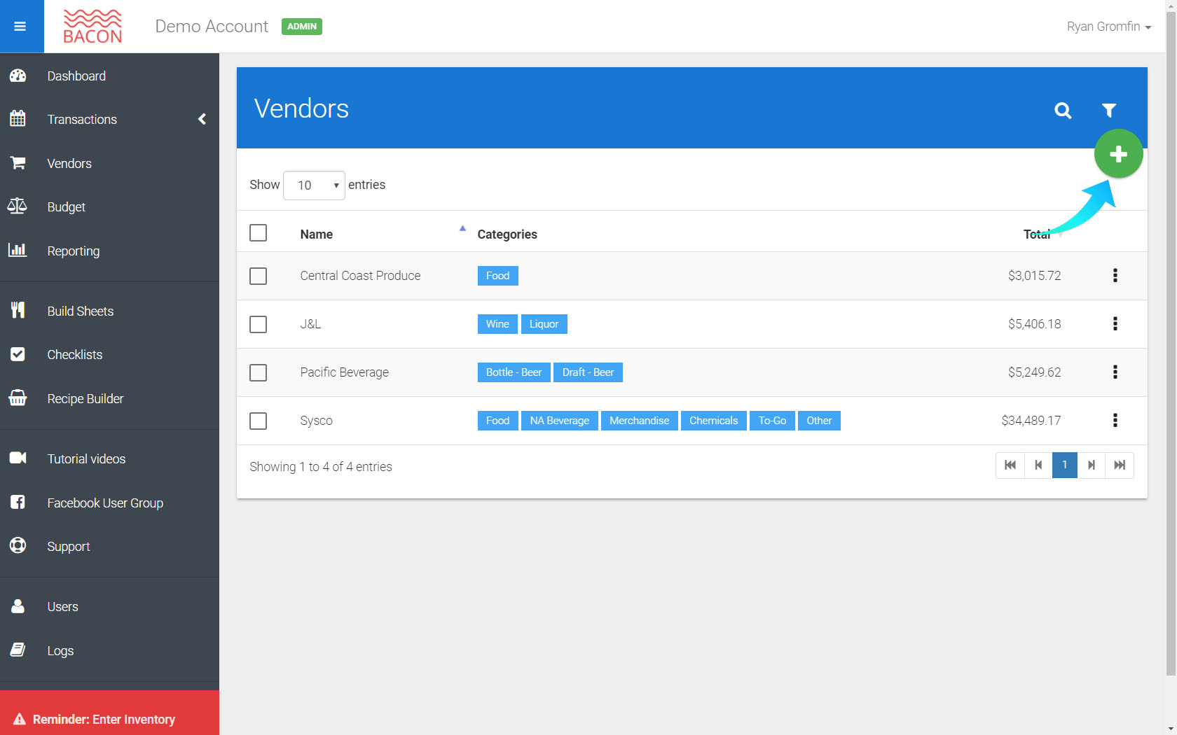Viewport: 1177px width, 735px height.
Task: Click the Logs book icon
Action: point(18,650)
